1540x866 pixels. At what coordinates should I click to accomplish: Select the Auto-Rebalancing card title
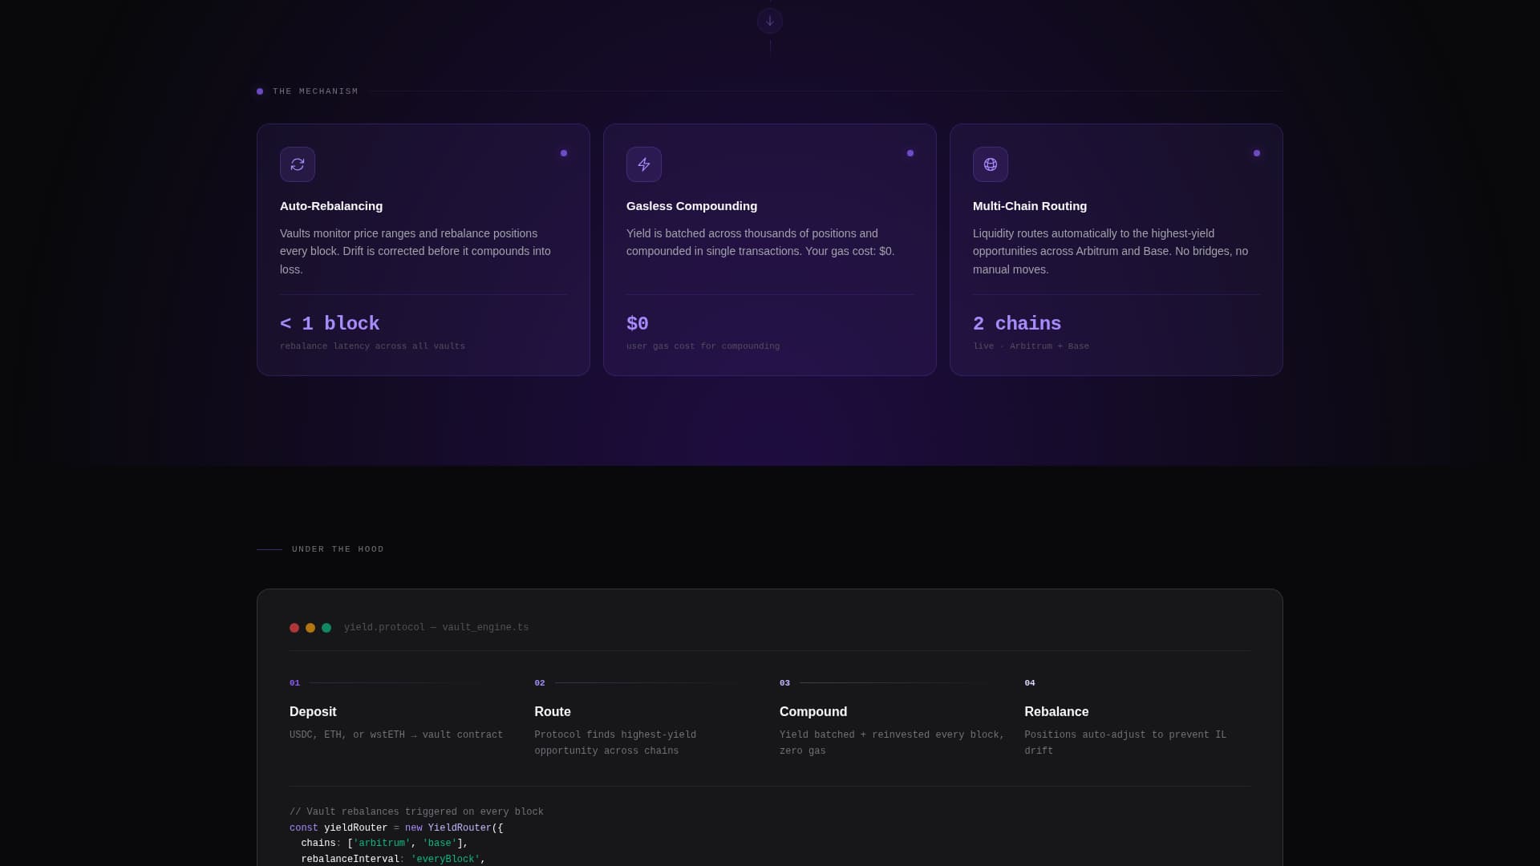coord(331,206)
